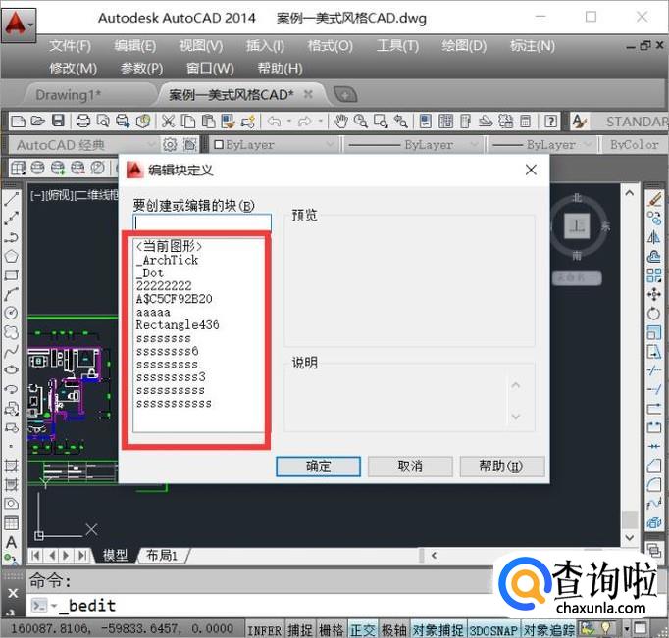This screenshot has width=669, height=638.
Task: Select the Arc draw tool
Action: (11, 294)
